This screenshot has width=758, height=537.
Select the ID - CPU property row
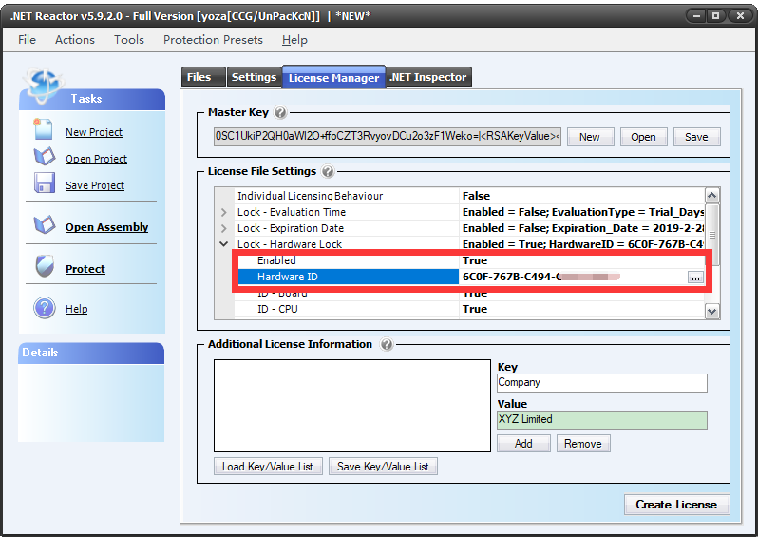(469, 309)
